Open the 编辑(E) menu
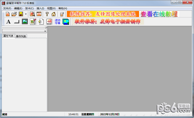The height and width of the screenshot is (118, 194). coord(18,8)
